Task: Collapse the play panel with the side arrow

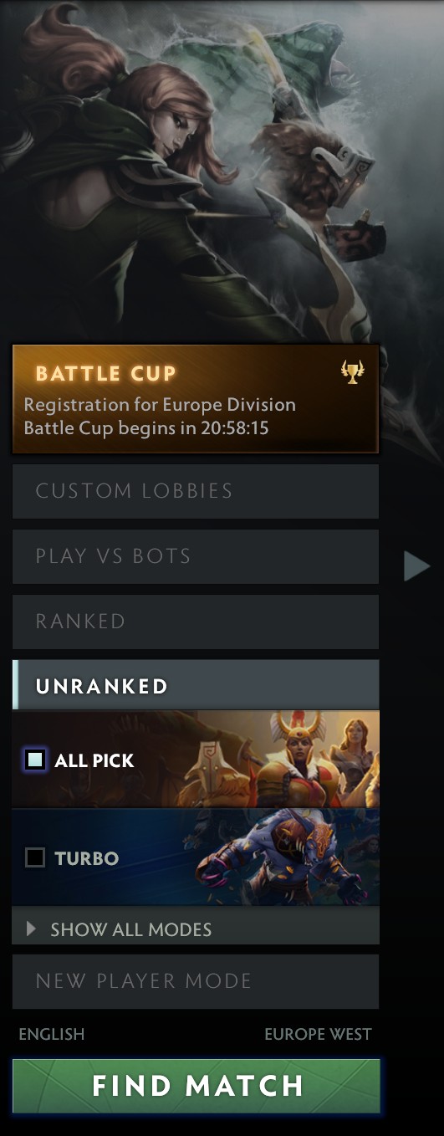Action: (416, 566)
